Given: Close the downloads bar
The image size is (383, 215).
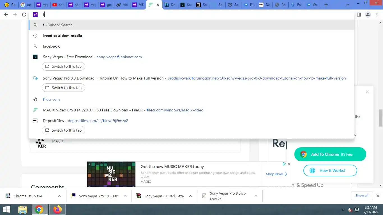Looking at the screenshot, I should (x=378, y=196).
